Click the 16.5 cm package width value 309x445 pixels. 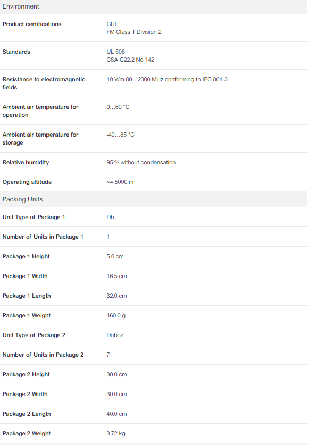tap(116, 276)
